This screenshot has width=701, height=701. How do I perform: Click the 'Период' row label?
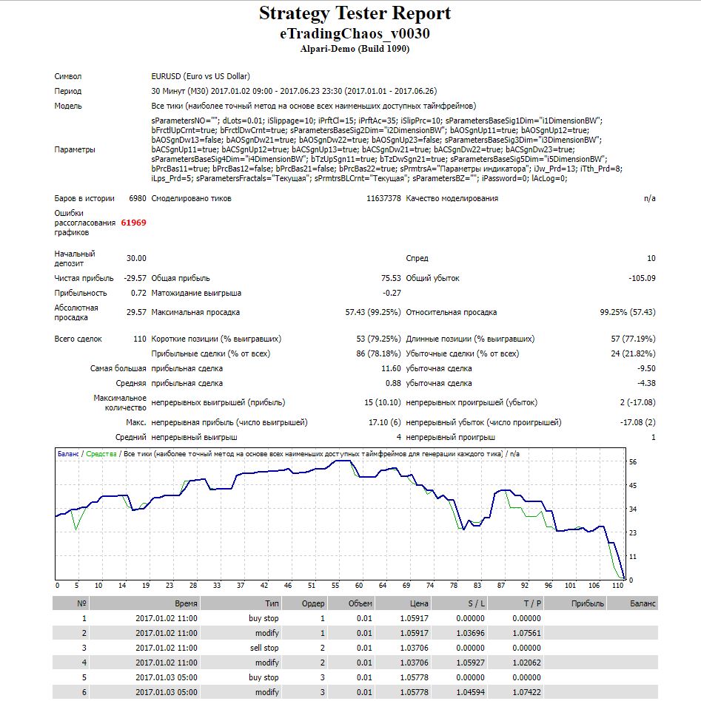(68, 91)
